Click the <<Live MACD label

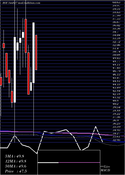(105, 168)
